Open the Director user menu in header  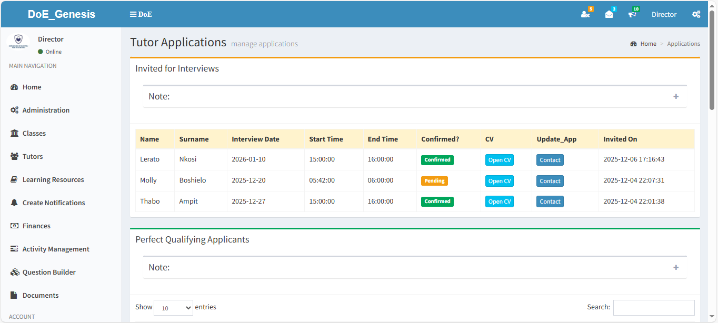pyautogui.click(x=664, y=15)
